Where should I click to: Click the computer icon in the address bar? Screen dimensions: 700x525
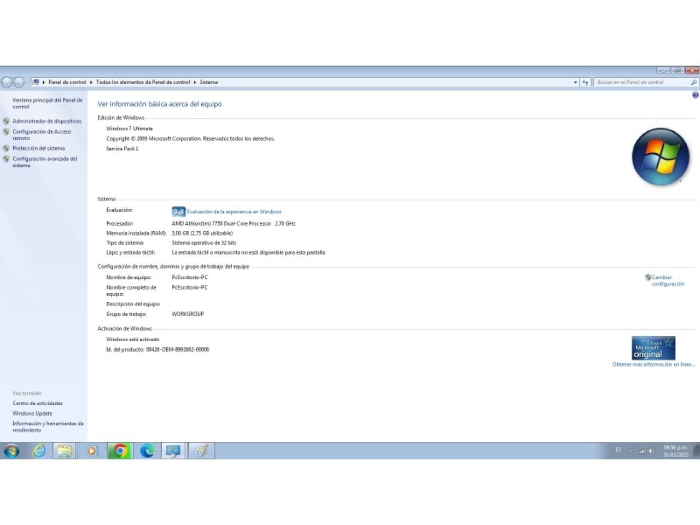pyautogui.click(x=36, y=82)
